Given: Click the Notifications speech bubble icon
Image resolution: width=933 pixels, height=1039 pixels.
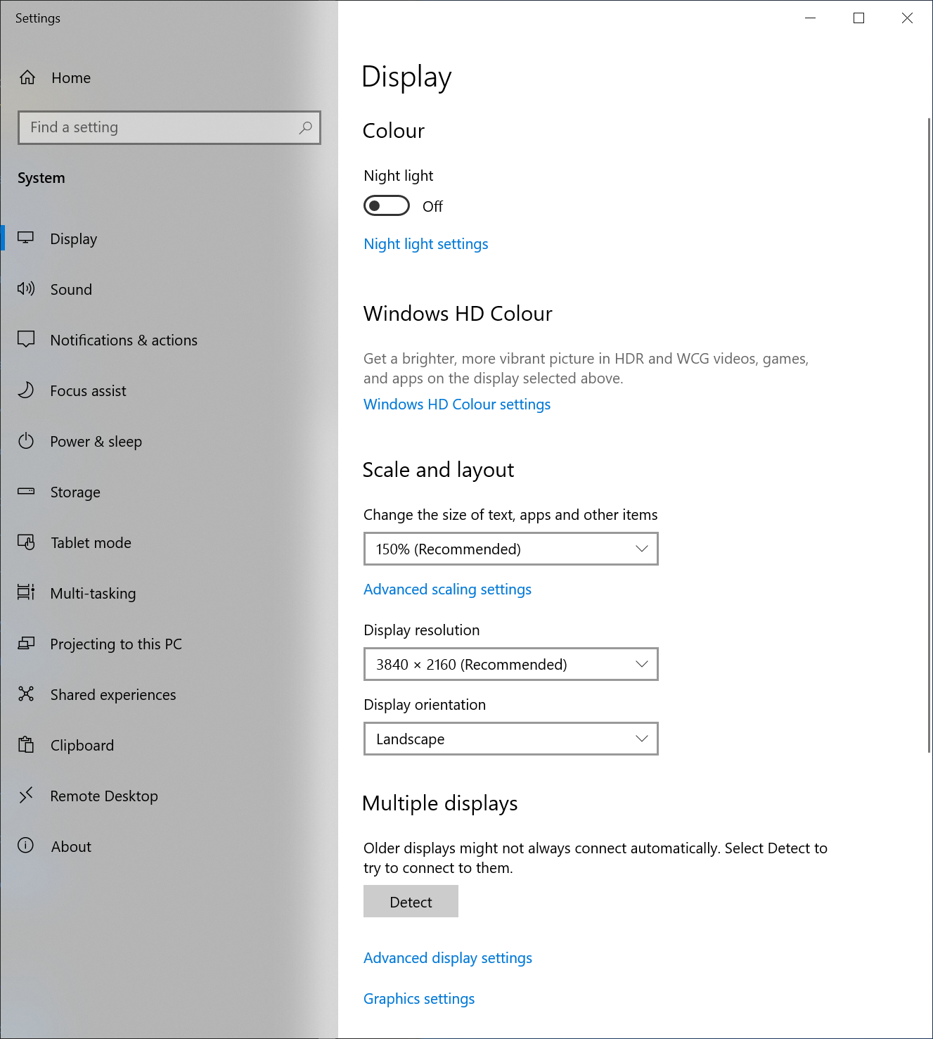Looking at the screenshot, I should point(26,339).
